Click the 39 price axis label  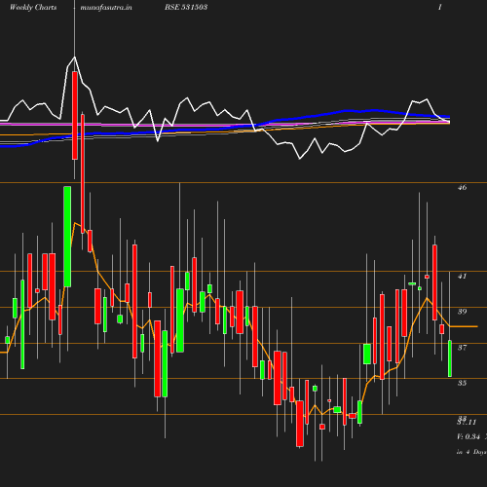click(462, 312)
